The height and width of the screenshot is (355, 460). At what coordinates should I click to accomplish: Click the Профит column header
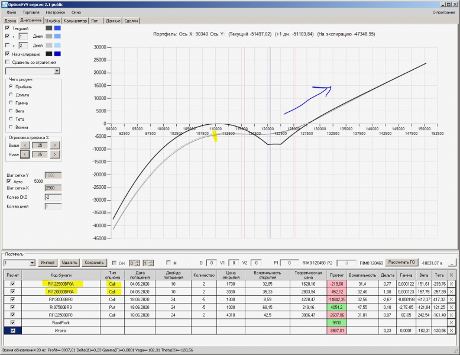(x=336, y=275)
